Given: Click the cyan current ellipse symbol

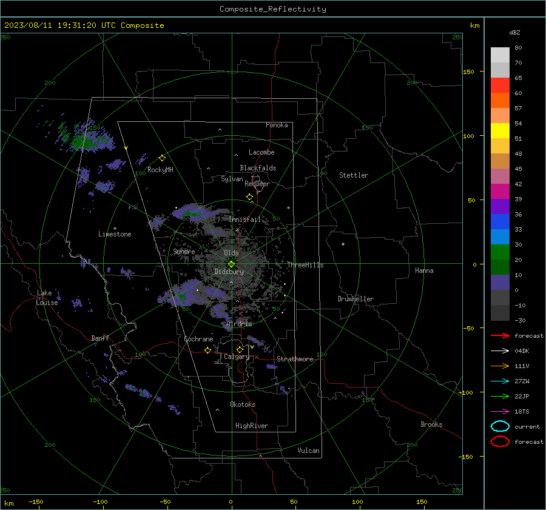Looking at the screenshot, I should point(500,426).
